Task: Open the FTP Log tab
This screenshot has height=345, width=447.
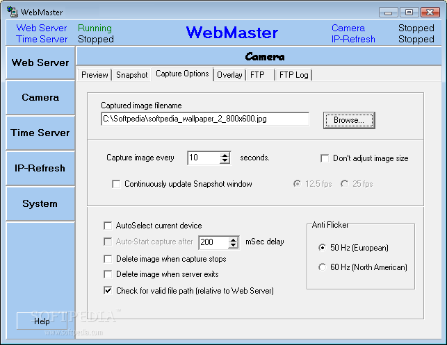Action: [x=293, y=75]
